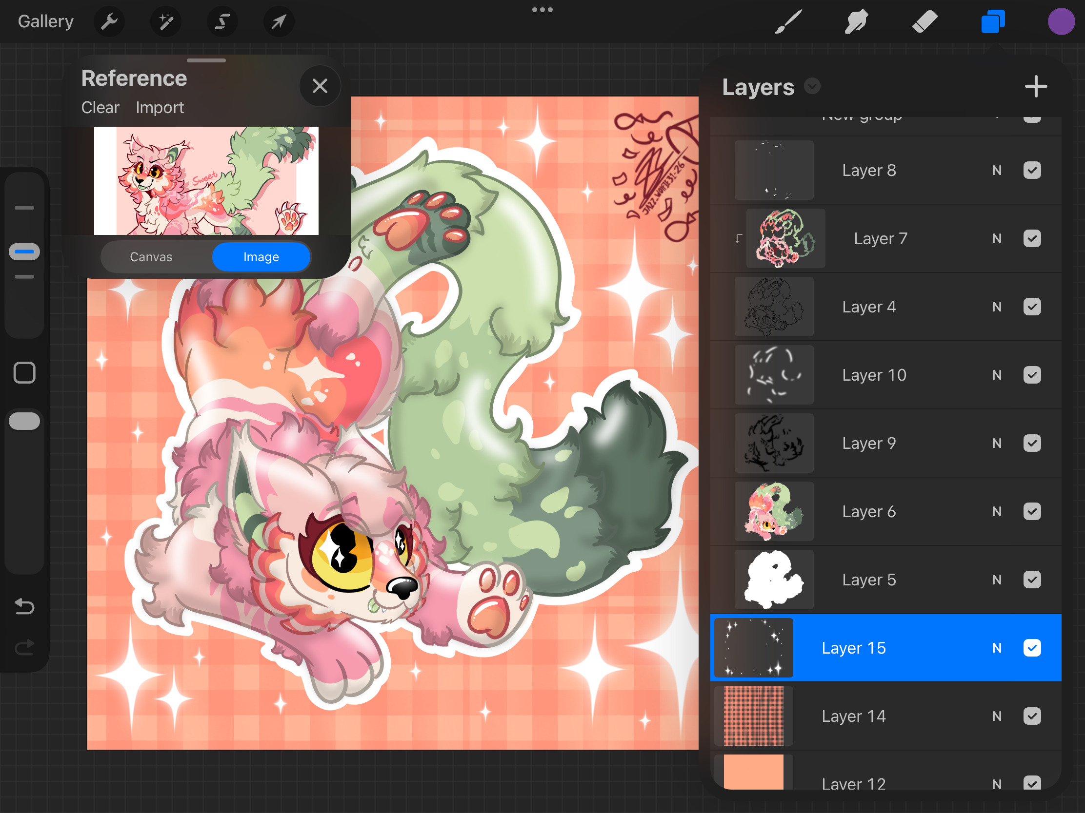Toggle the Layers panel icon
This screenshot has height=813, width=1085.
[x=993, y=21]
